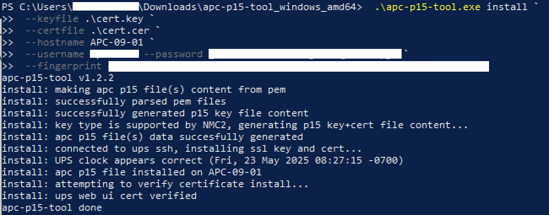
Task: Click the 'connected to ups ssh' line
Action: pyautogui.click(x=182, y=148)
